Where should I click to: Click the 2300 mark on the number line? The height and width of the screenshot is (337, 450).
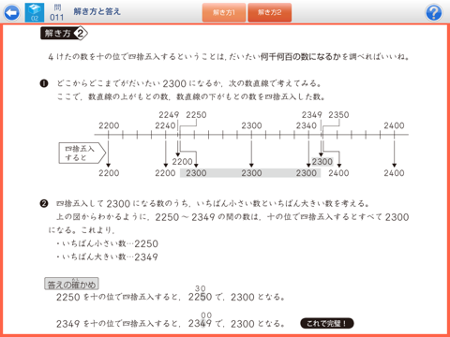click(x=251, y=125)
